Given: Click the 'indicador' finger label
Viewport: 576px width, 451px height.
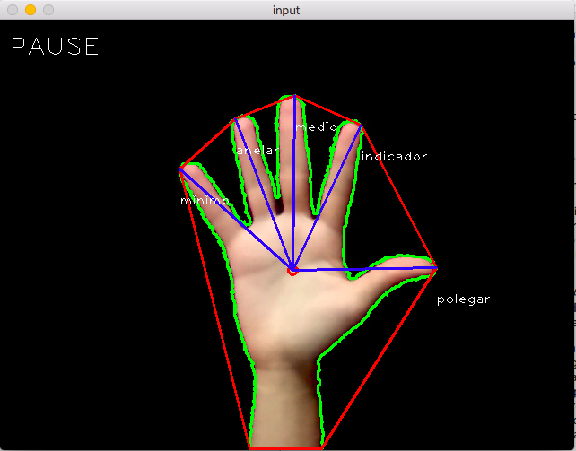Looking at the screenshot, I should [394, 157].
